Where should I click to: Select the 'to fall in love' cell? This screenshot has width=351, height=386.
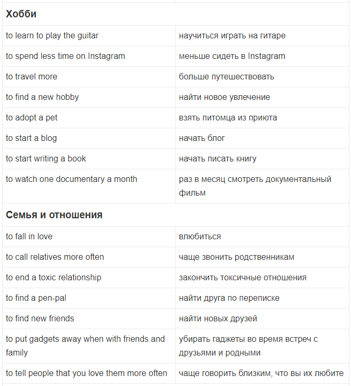click(x=89, y=237)
